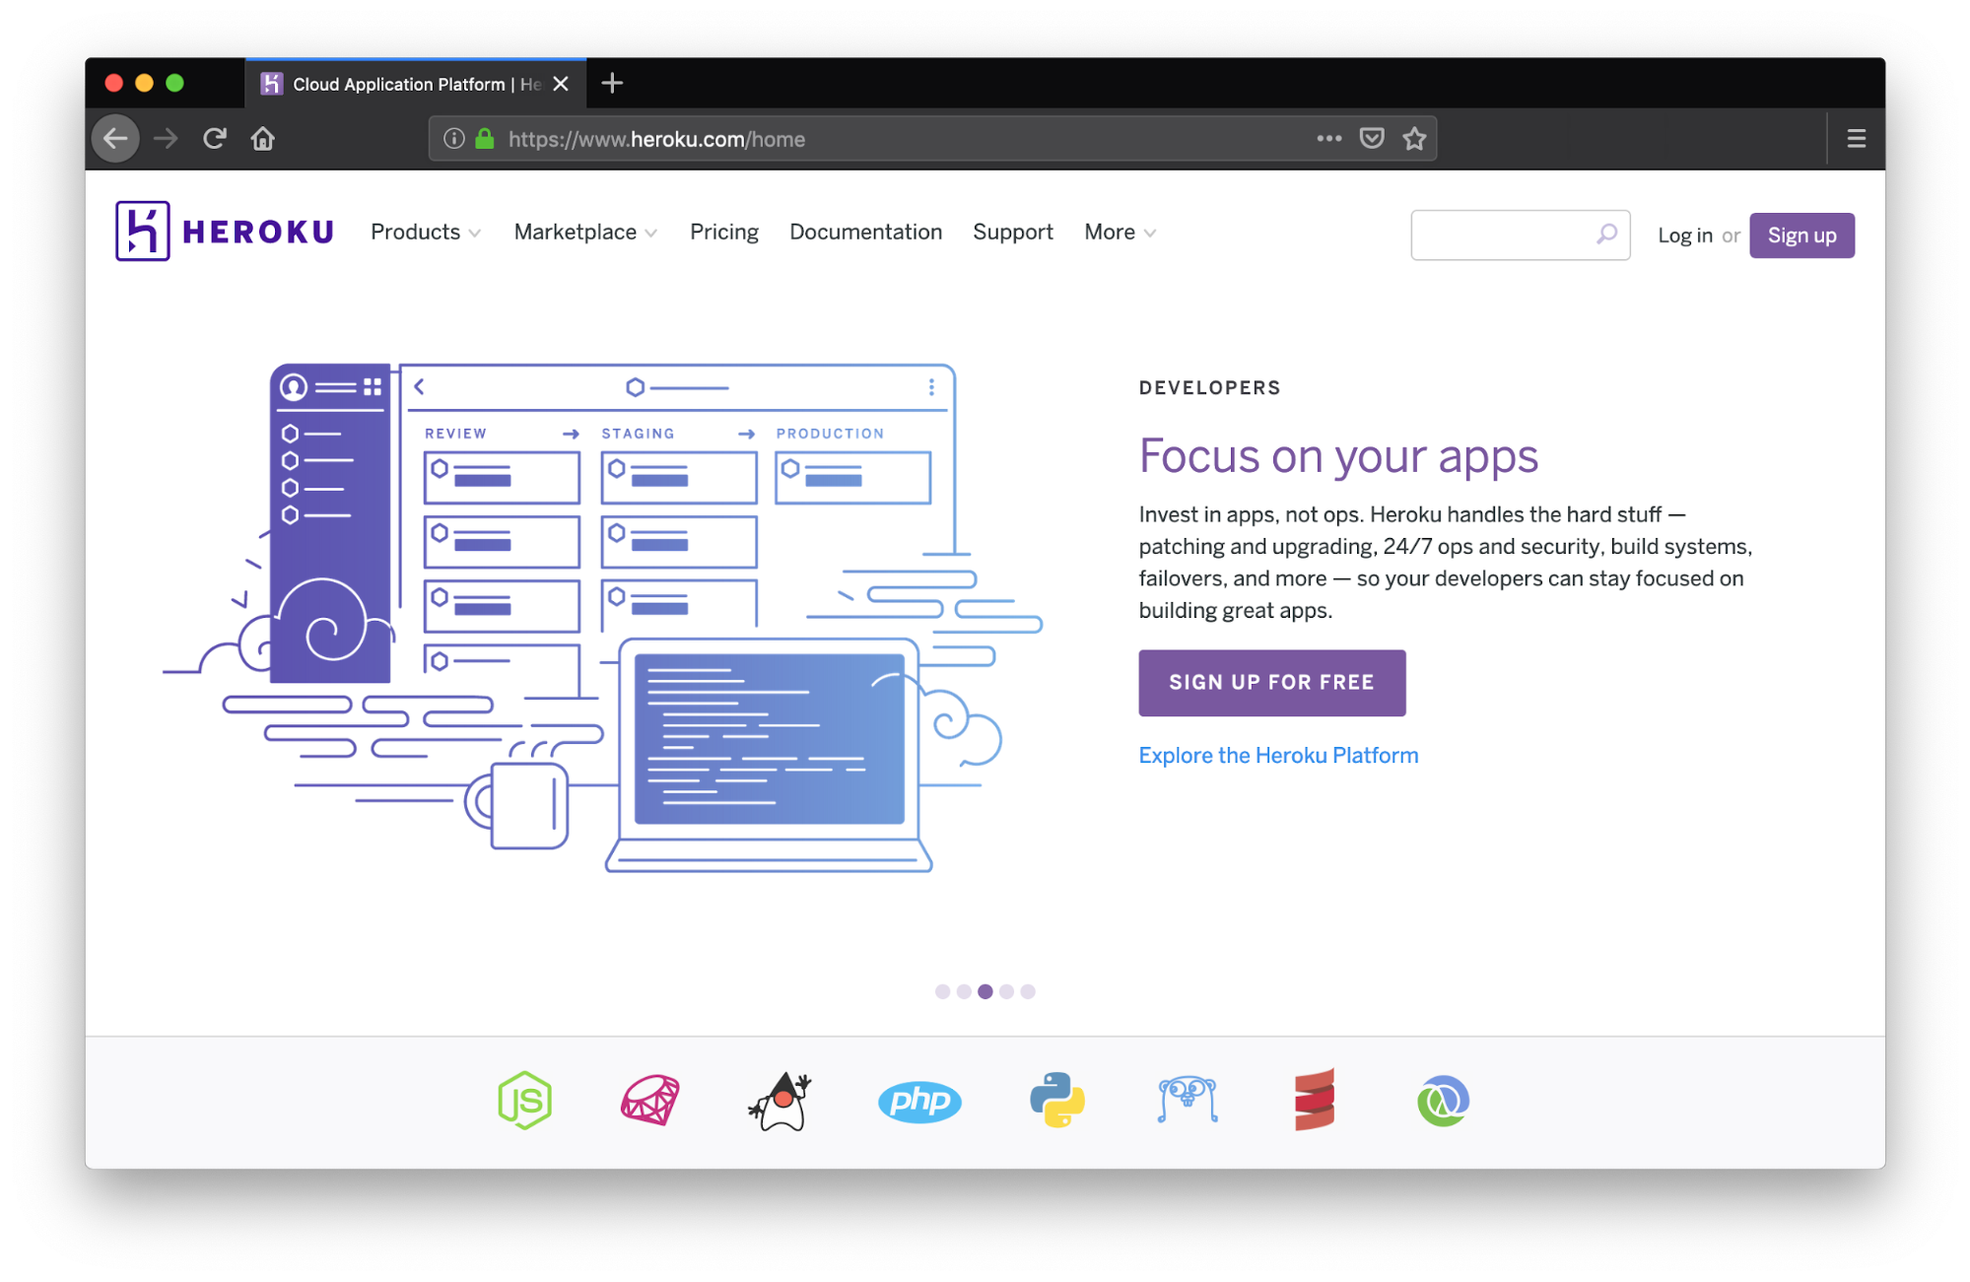Click the Scala logo icon

[x=1314, y=1100]
